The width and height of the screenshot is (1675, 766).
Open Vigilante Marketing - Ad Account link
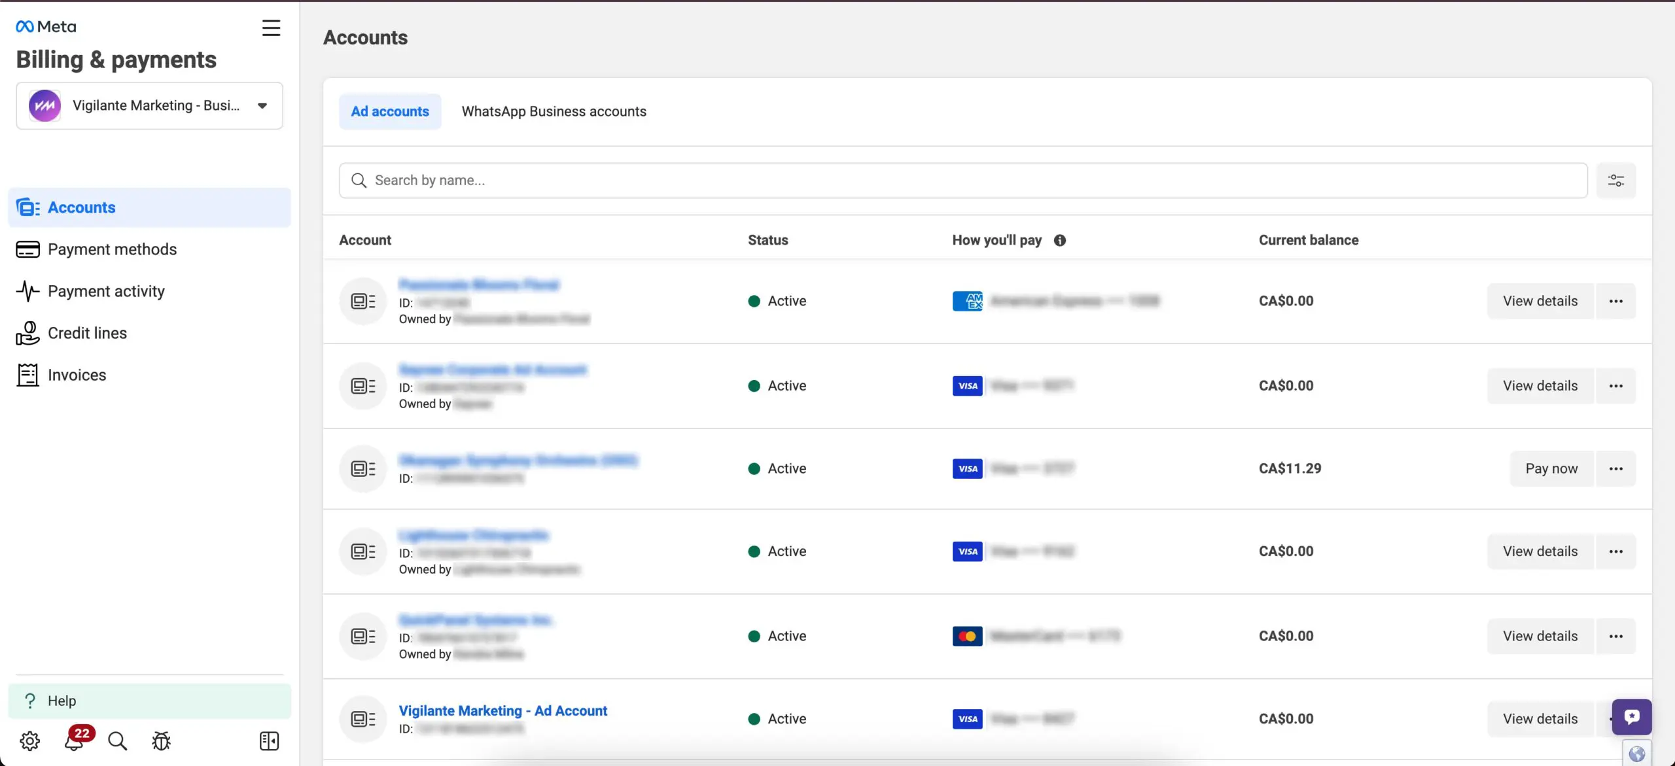pos(502,710)
